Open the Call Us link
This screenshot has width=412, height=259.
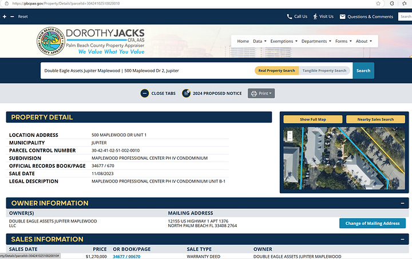(300, 17)
